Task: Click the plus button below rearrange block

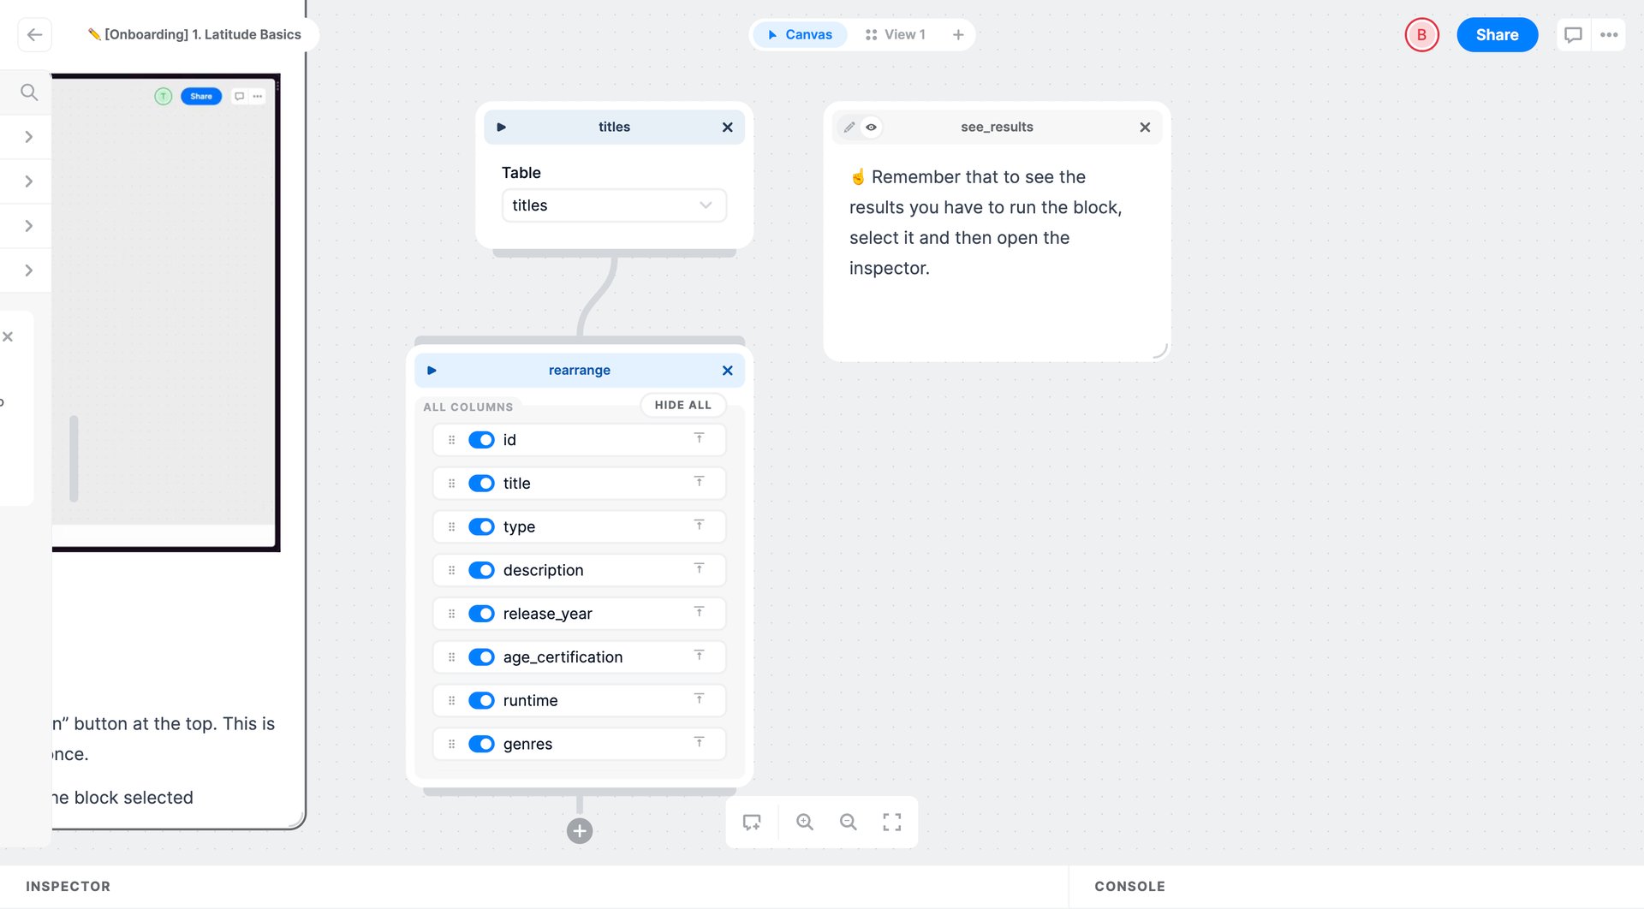Action: tap(580, 830)
